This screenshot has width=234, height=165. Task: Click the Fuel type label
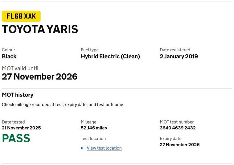click(90, 50)
